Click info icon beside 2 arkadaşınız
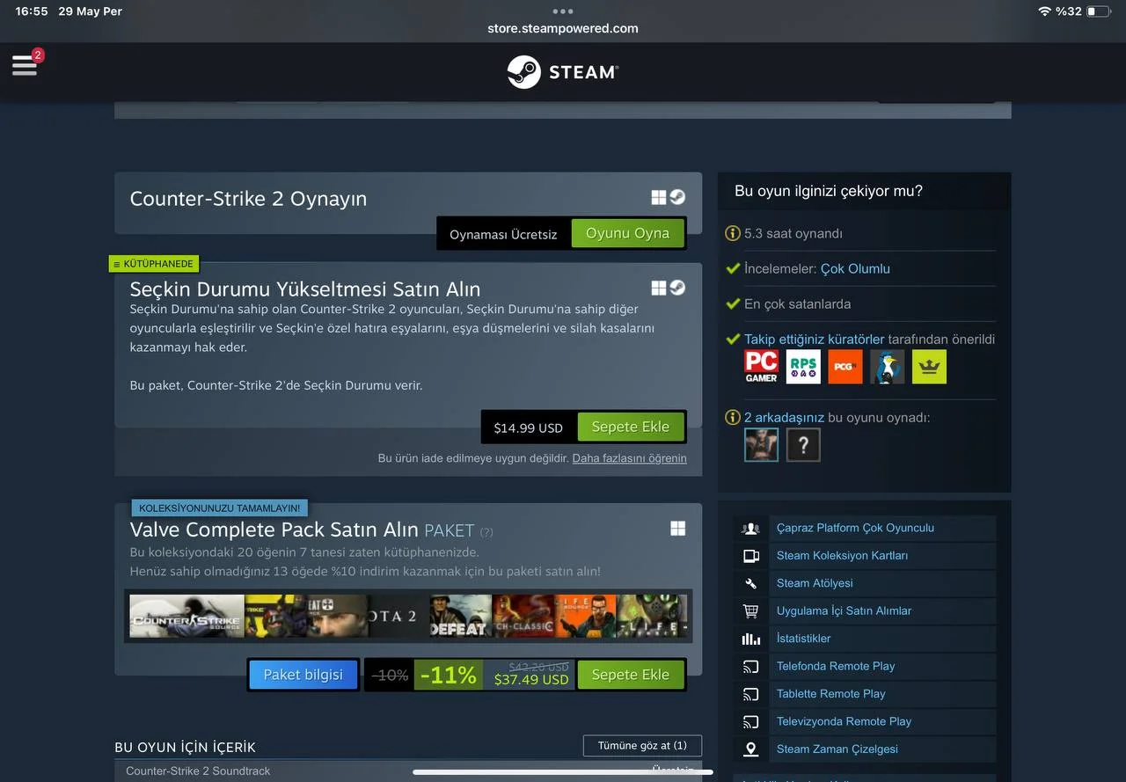 [733, 417]
